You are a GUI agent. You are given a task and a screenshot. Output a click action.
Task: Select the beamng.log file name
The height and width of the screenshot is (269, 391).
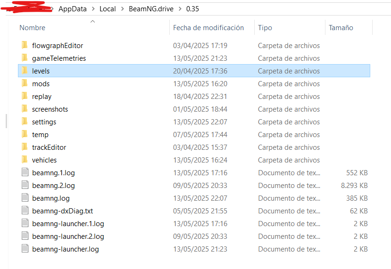51,198
